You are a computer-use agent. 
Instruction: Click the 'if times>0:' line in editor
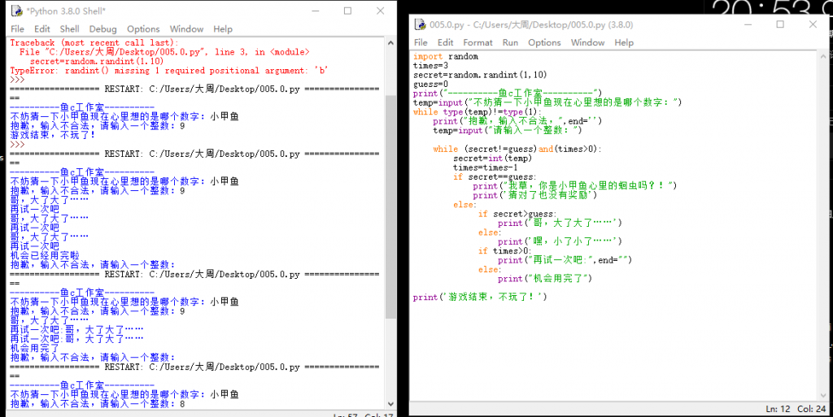point(504,251)
